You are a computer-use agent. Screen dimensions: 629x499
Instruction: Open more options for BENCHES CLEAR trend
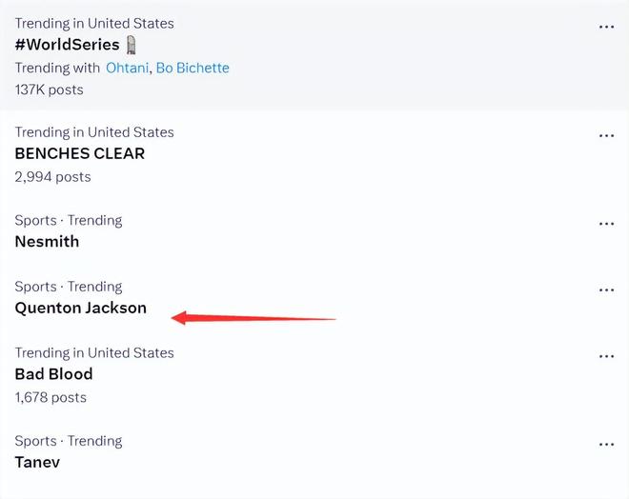coord(606,136)
